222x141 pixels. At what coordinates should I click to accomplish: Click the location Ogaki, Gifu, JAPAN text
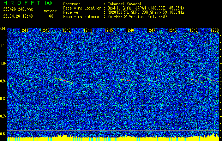[146, 8]
